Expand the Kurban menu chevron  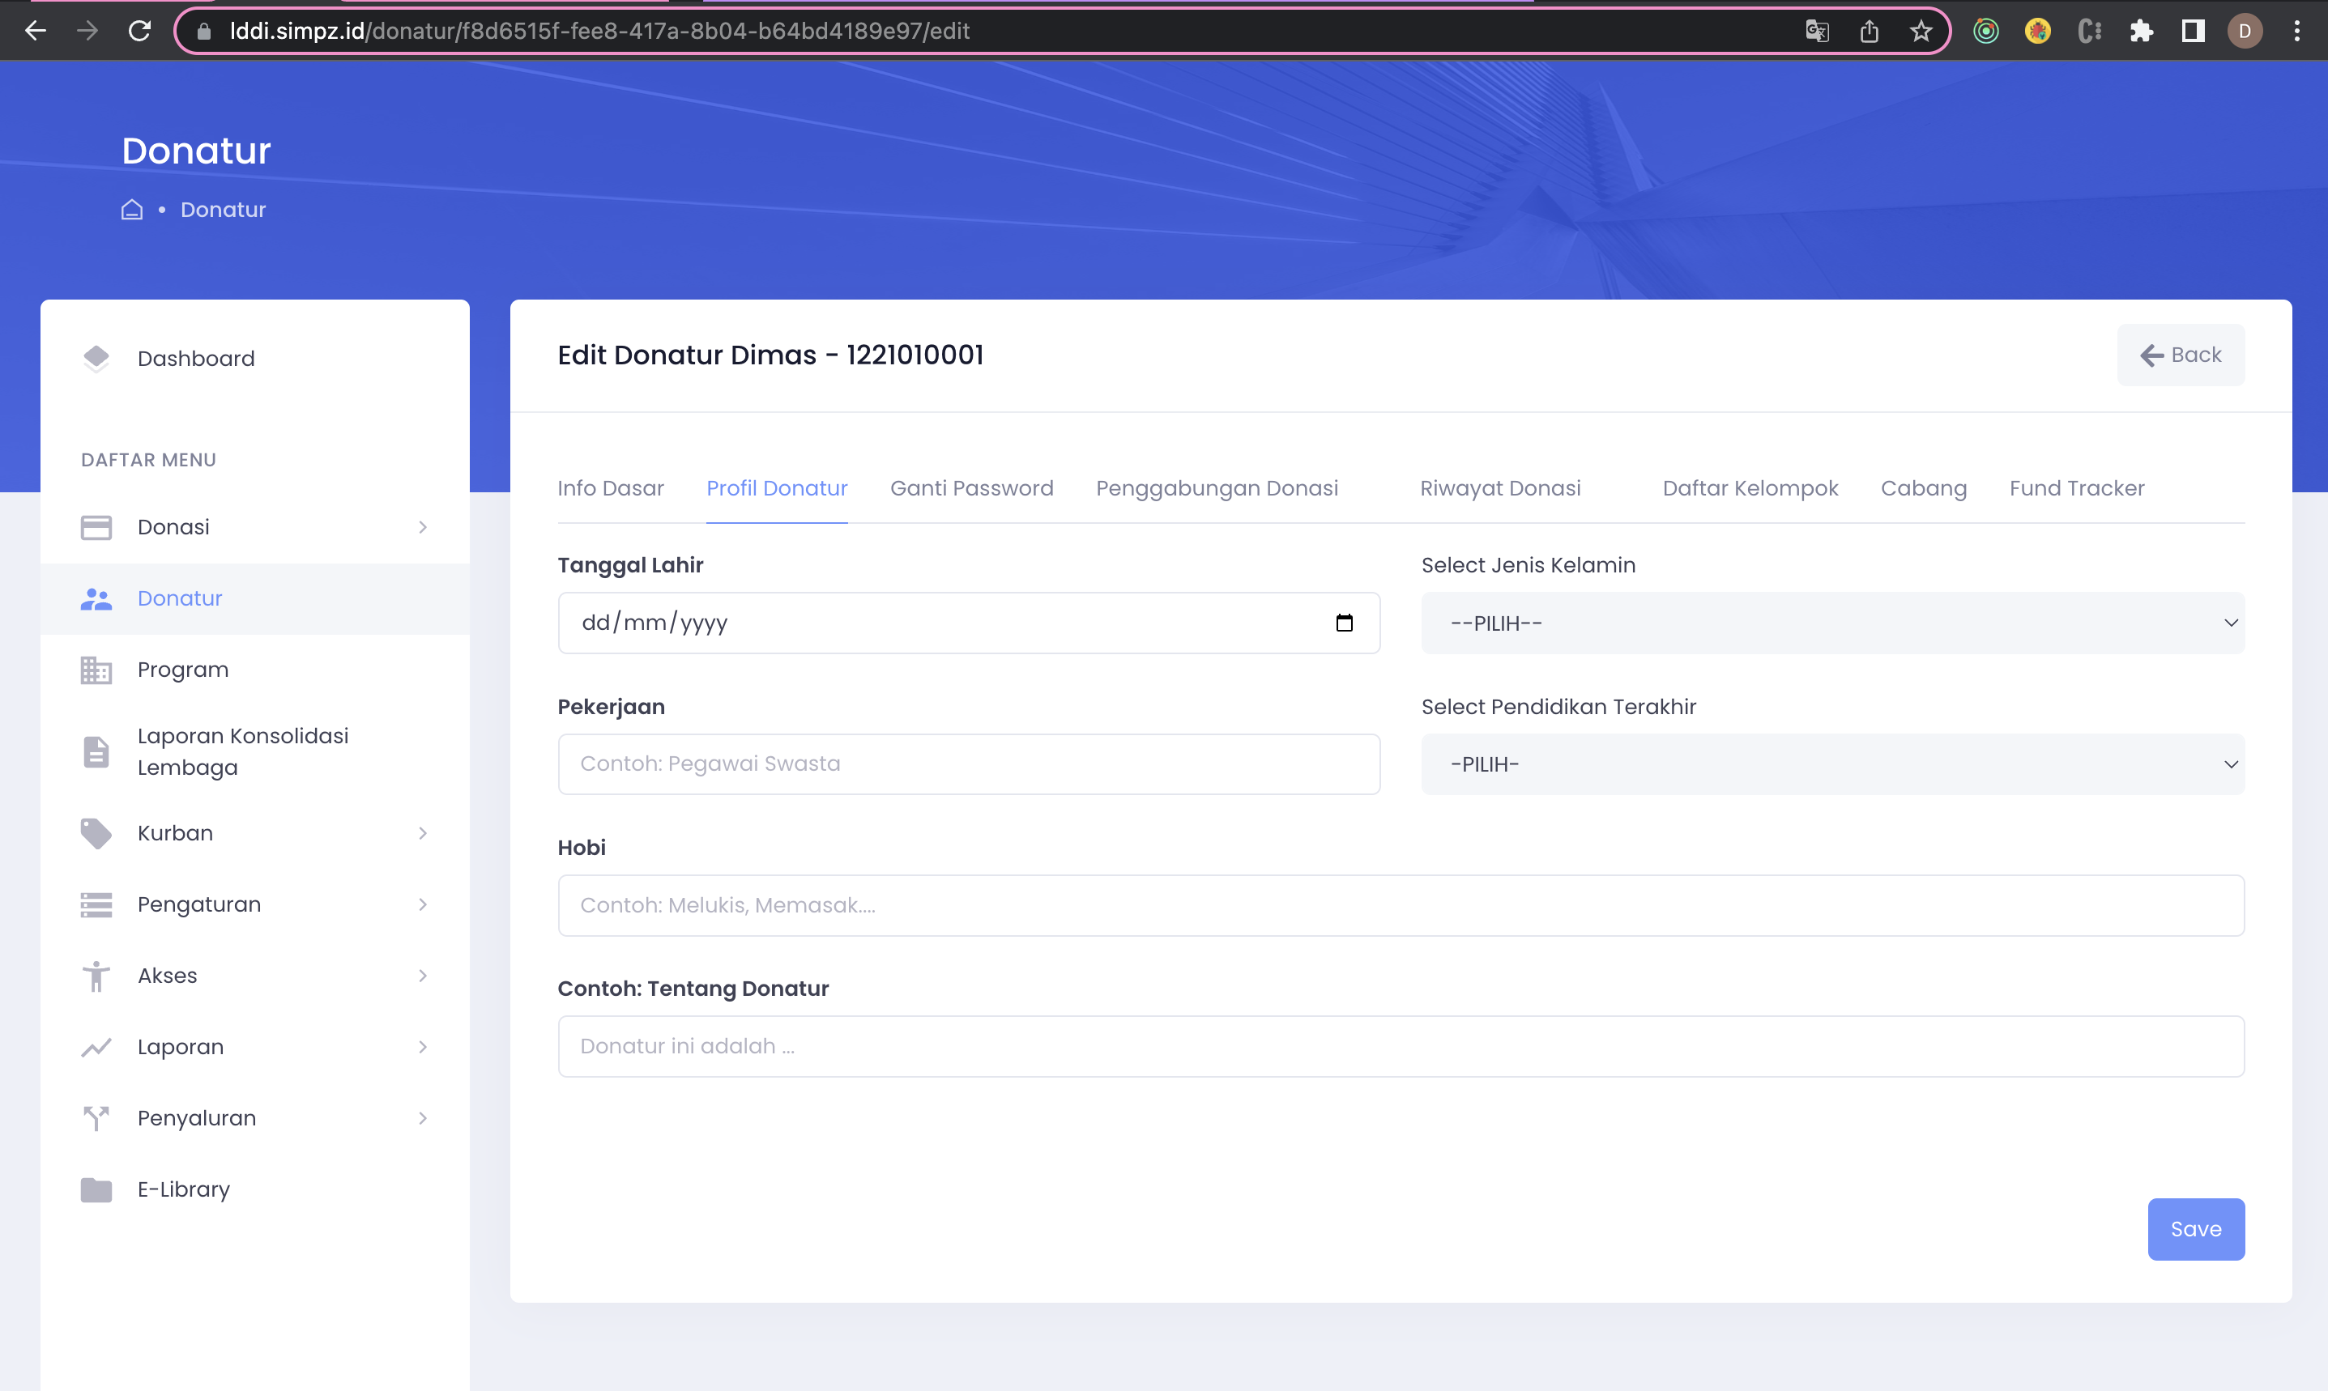422,832
